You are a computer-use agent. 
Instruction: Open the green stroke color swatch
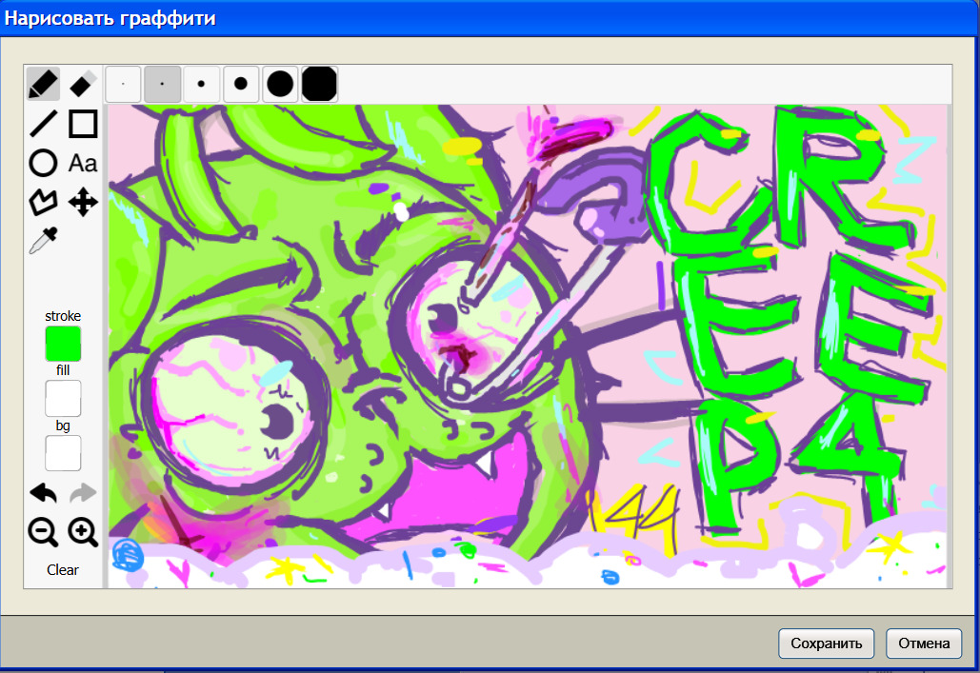pyautogui.click(x=63, y=344)
